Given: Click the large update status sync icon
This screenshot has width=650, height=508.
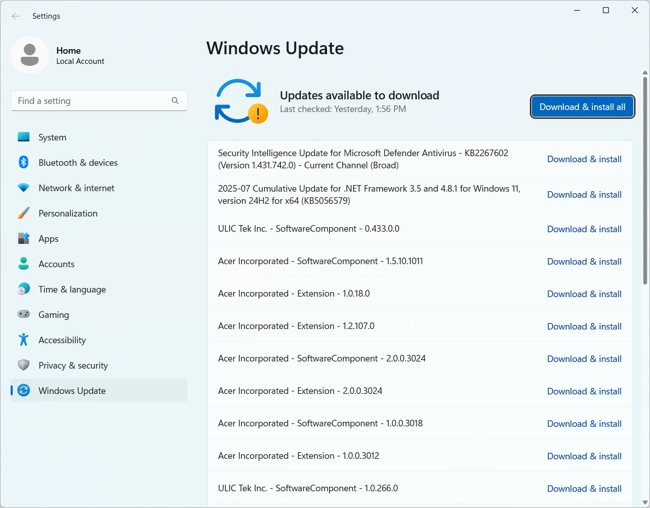Looking at the screenshot, I should pos(241,101).
